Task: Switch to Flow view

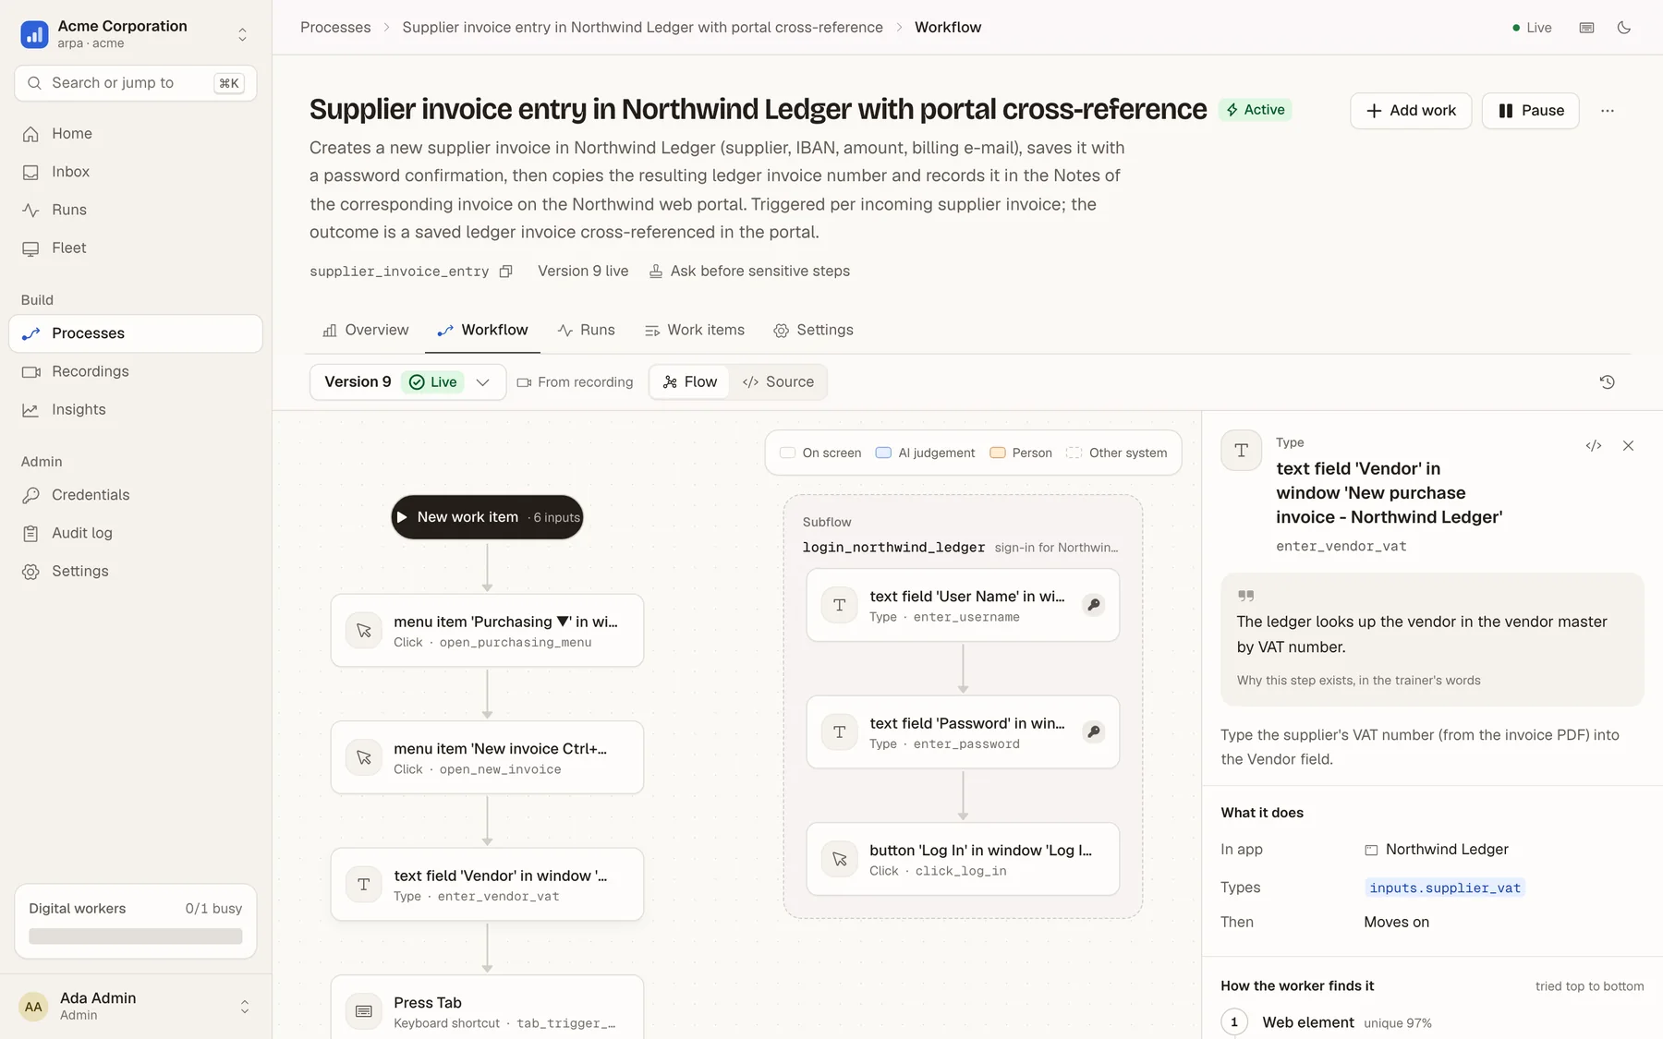Action: click(x=689, y=382)
